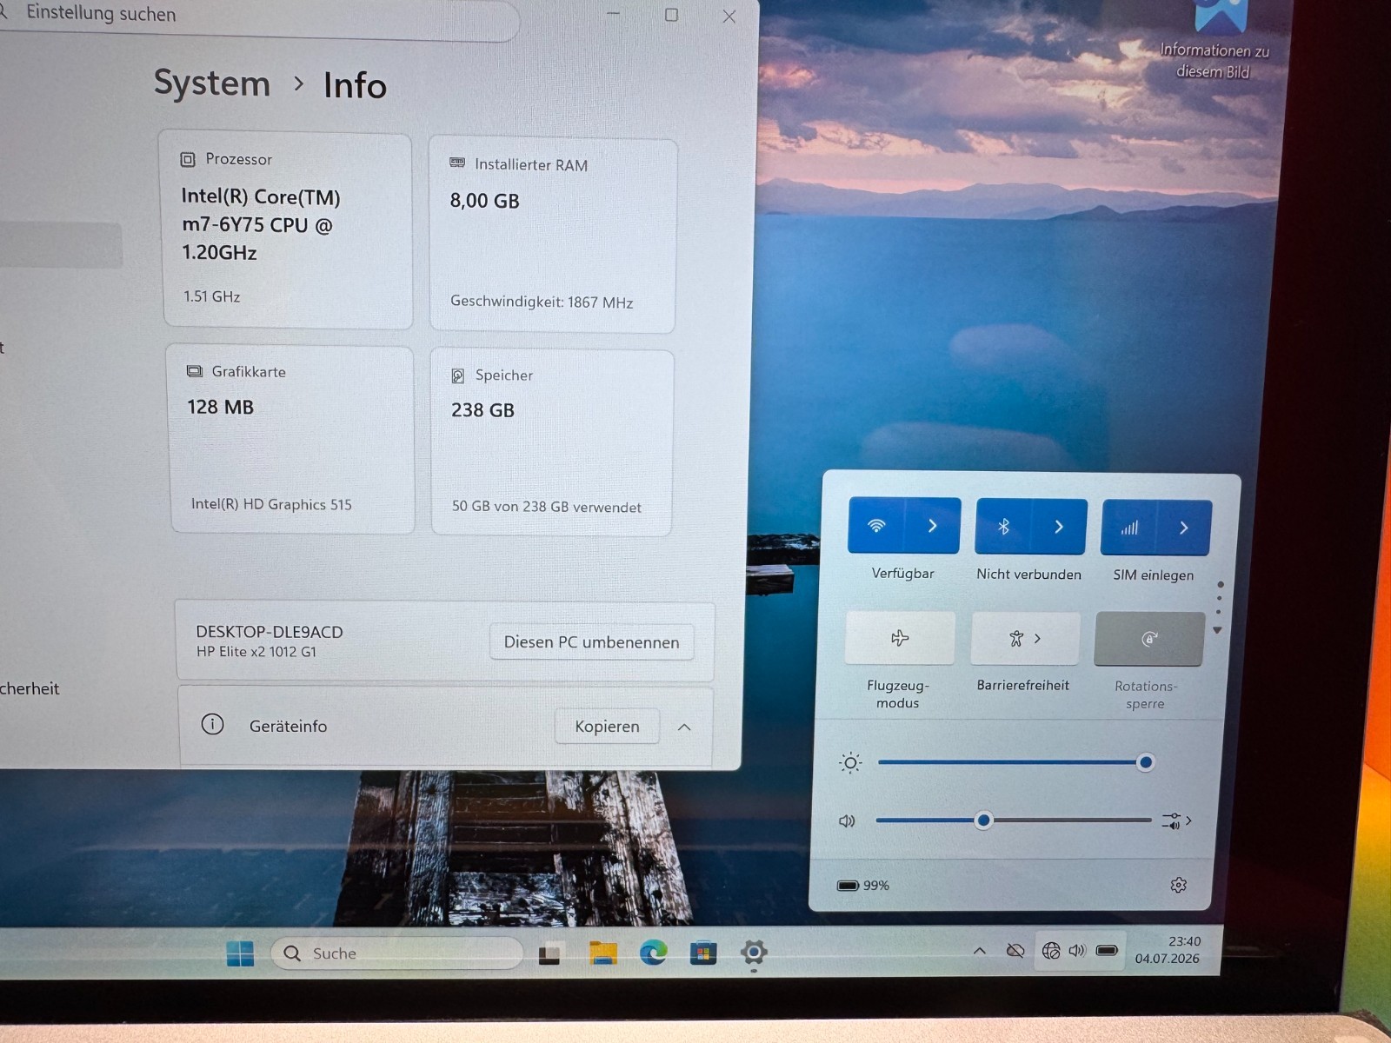Viewport: 1391px width, 1043px height.
Task: Toggle the Rotationssperre tile
Action: [x=1149, y=639]
